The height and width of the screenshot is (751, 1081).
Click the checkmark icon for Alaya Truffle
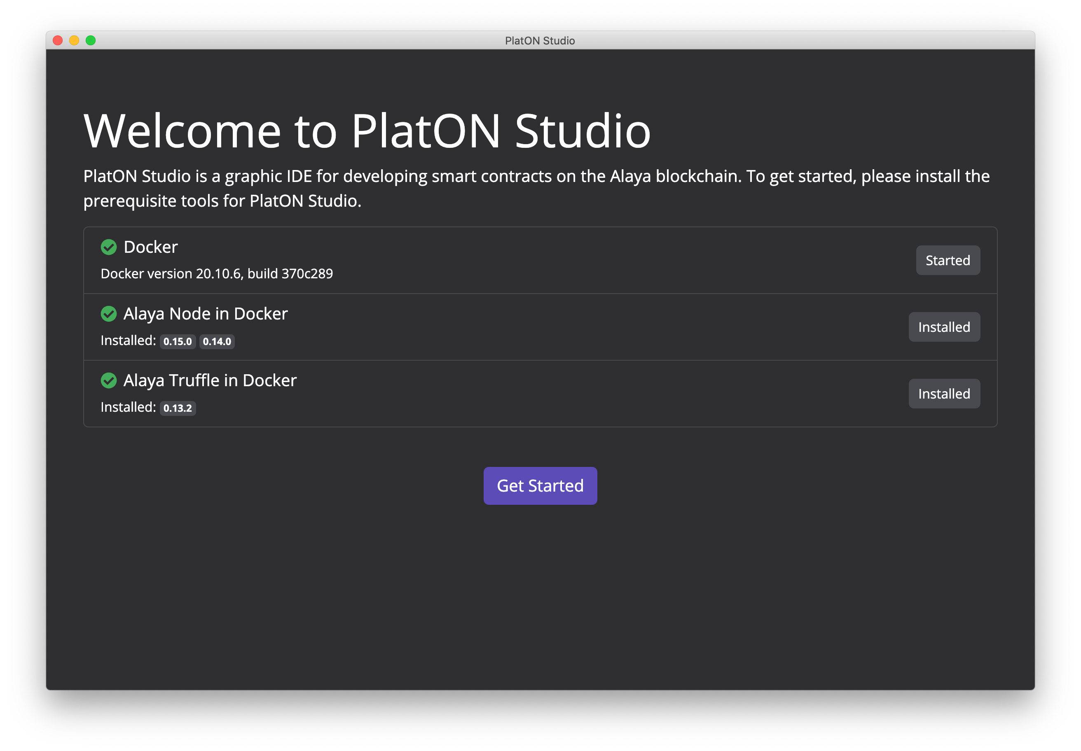click(x=109, y=381)
